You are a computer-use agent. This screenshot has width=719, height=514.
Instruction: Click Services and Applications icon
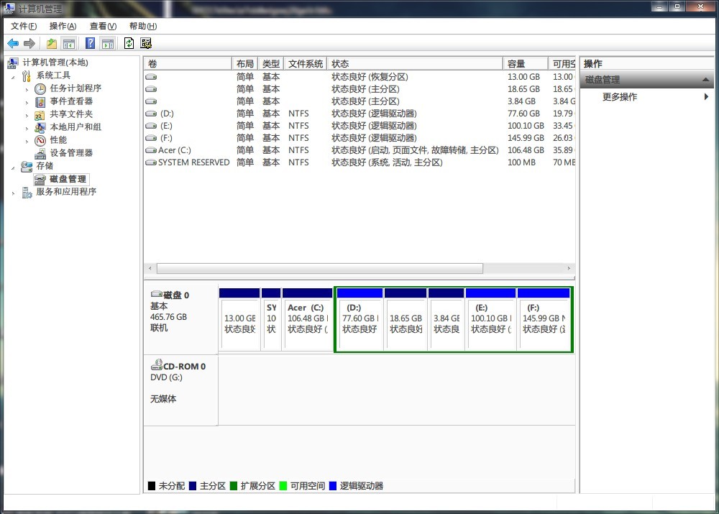point(27,192)
